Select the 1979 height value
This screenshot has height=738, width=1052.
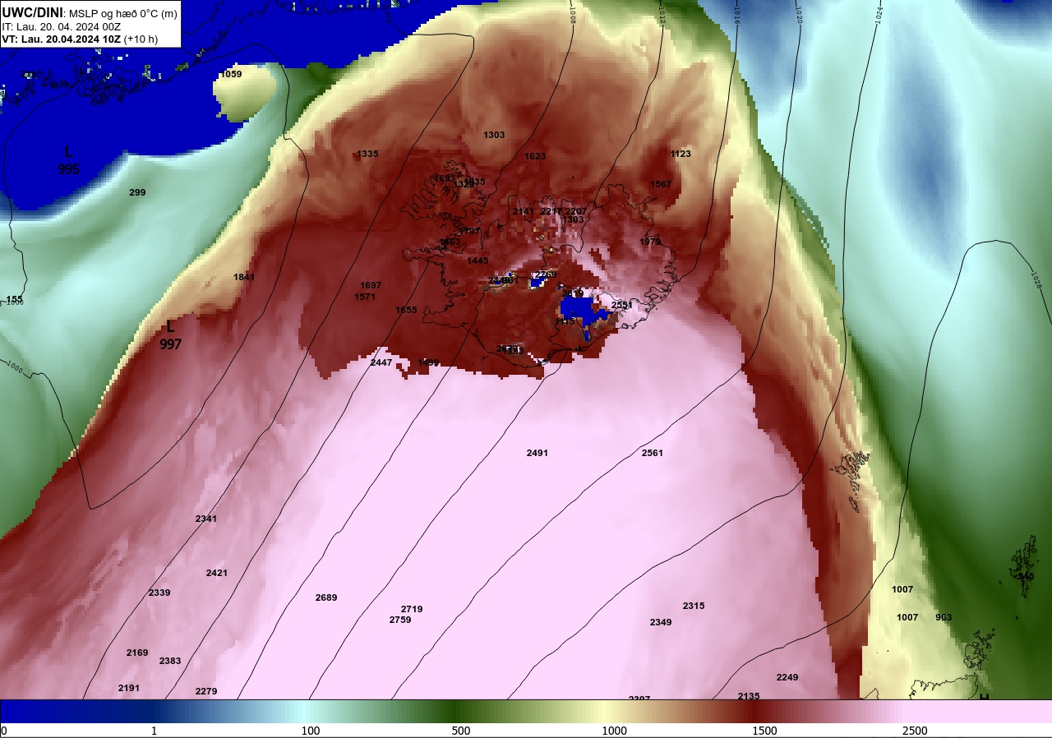(x=650, y=242)
